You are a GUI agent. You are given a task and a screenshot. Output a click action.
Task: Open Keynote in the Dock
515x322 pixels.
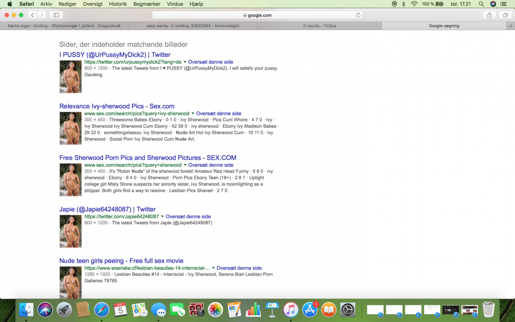tap(272, 310)
